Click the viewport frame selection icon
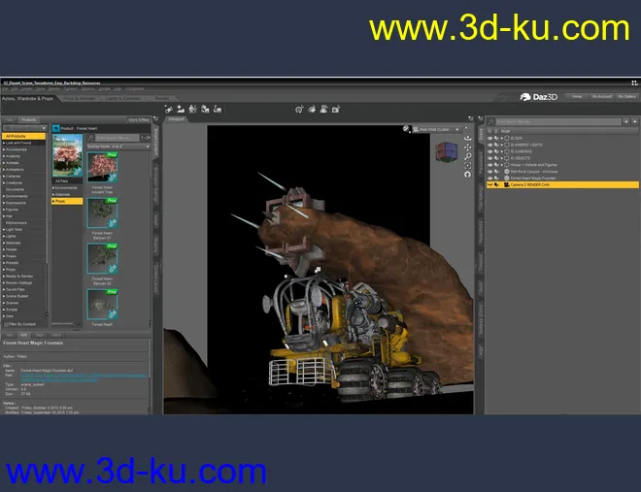 tap(468, 165)
